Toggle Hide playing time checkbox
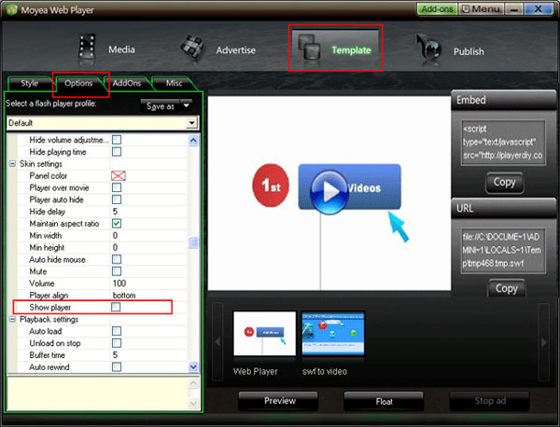This screenshot has width=560, height=427. (x=117, y=152)
